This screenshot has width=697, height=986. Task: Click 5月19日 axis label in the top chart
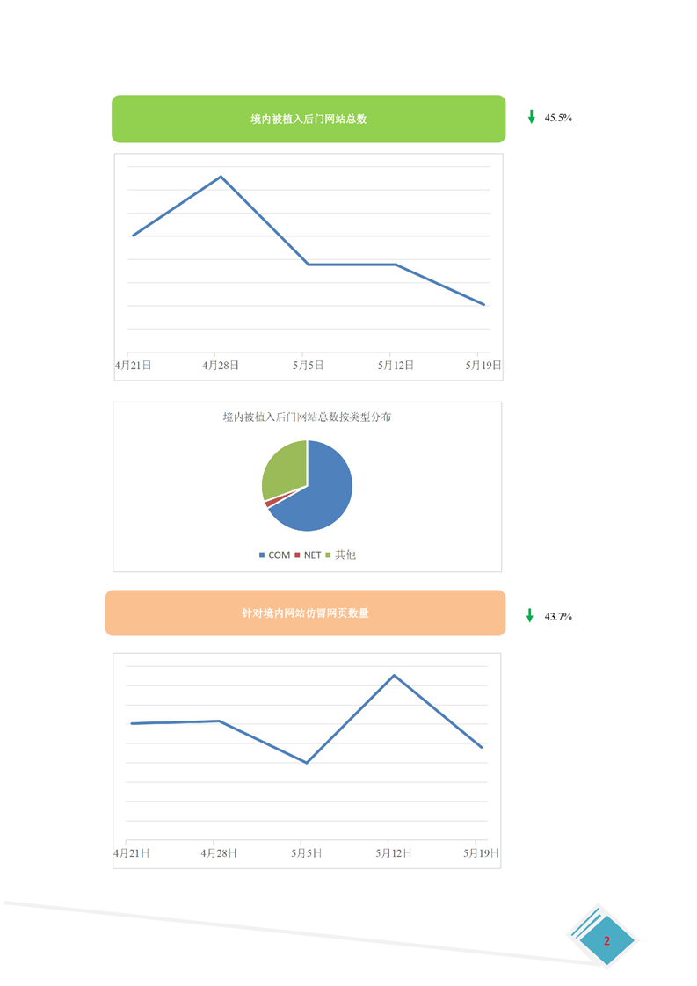point(483,366)
